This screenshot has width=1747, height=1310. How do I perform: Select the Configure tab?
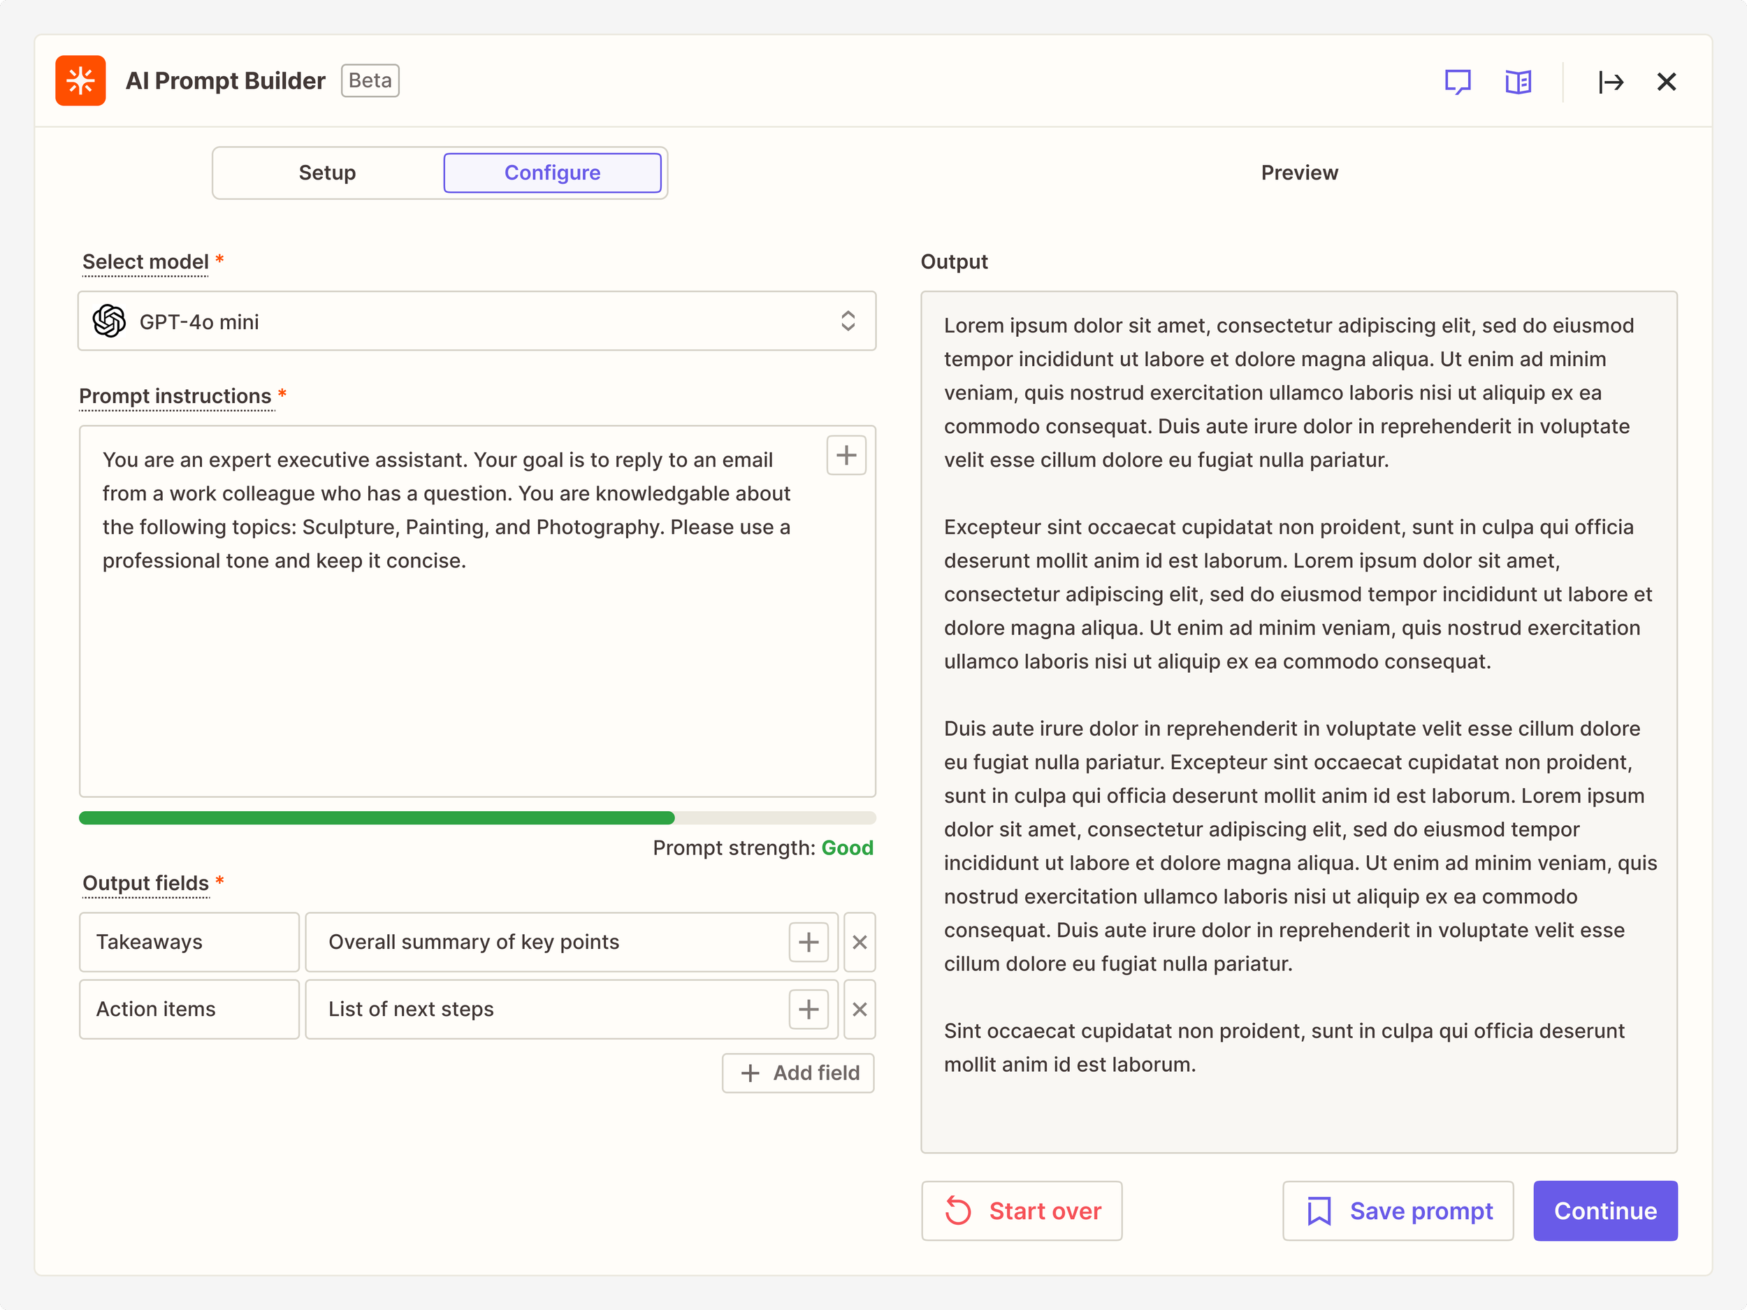click(552, 173)
